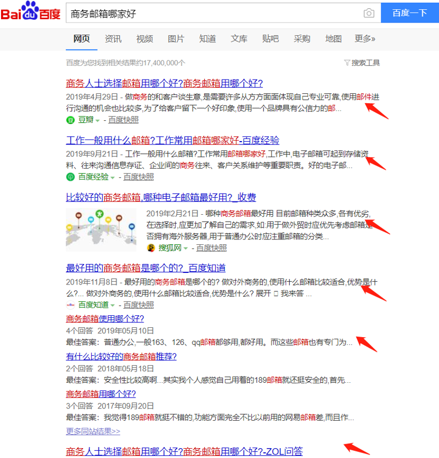
Task: Open result 比较好的商务邮箱,哪种电子邮箱最好用?_收费
Action: coord(161,198)
